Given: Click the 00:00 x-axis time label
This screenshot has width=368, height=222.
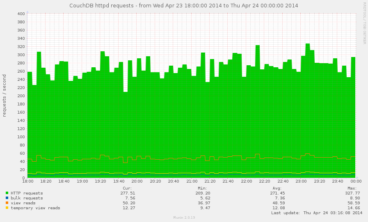Looking at the screenshot, I should (x=356, y=181).
